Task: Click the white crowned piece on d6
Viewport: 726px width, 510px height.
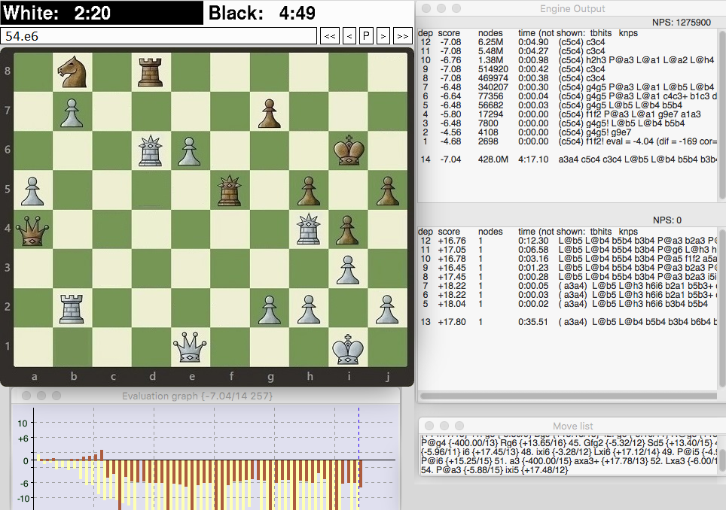Action: click(x=151, y=152)
